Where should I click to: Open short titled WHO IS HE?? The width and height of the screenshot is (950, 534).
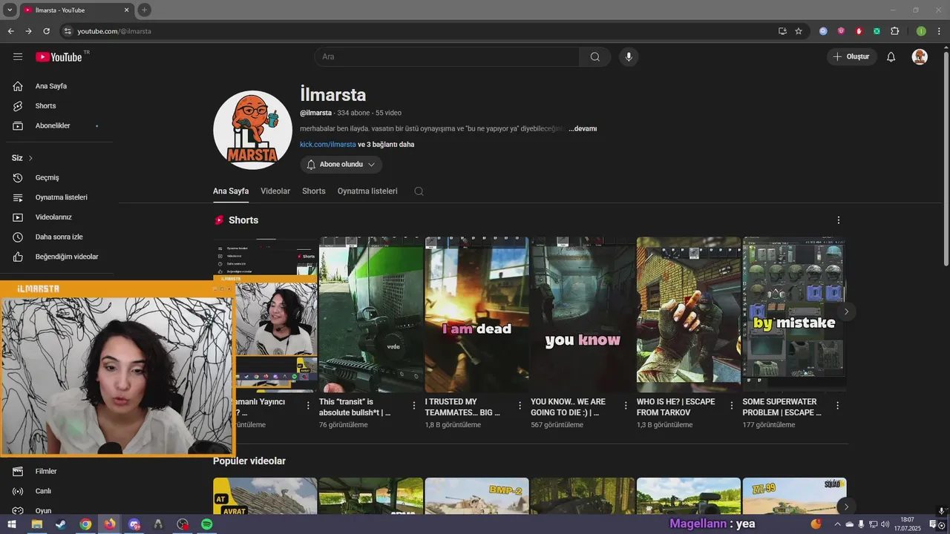click(676, 407)
